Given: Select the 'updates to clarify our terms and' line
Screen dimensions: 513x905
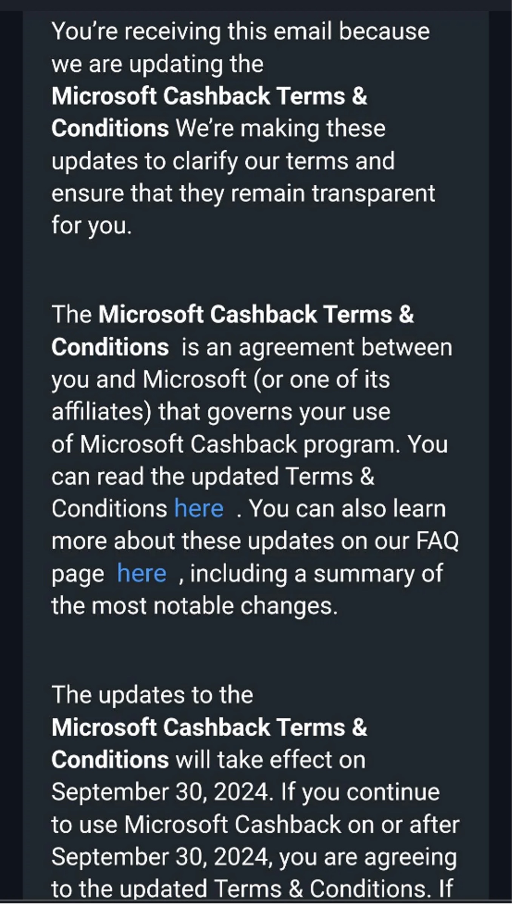Looking at the screenshot, I should [223, 161].
